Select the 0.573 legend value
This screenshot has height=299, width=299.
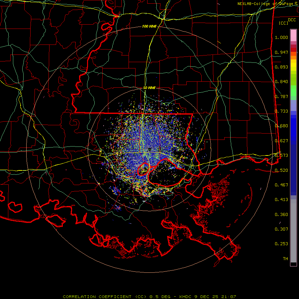(x=281, y=155)
